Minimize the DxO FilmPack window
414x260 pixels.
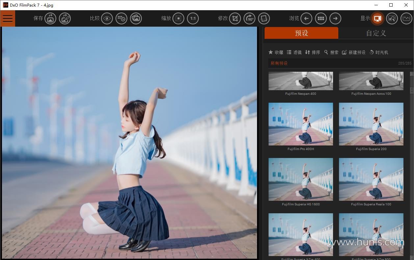[376, 5]
